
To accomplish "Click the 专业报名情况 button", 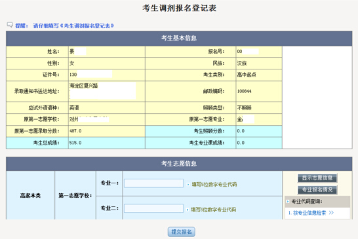I will [317, 190].
